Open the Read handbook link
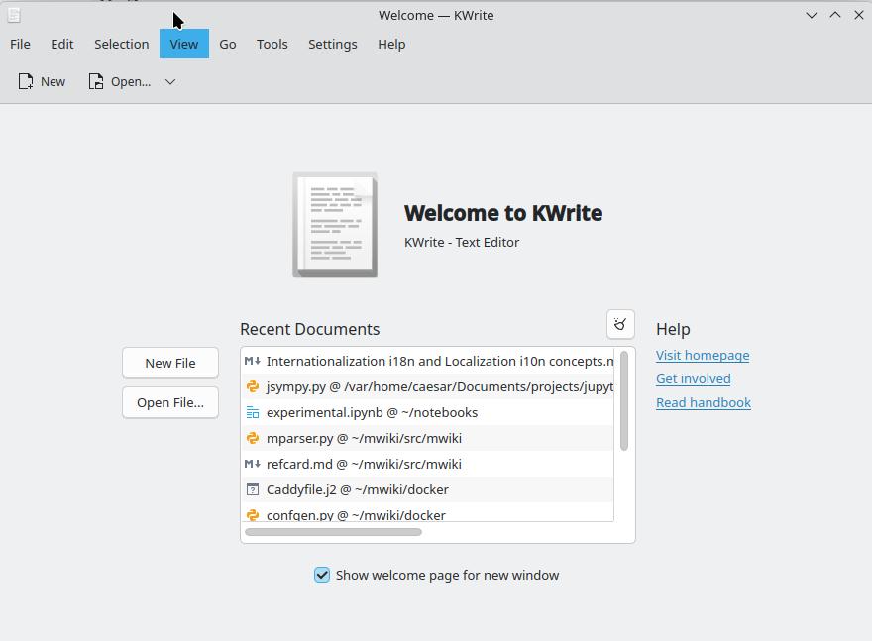 703,402
